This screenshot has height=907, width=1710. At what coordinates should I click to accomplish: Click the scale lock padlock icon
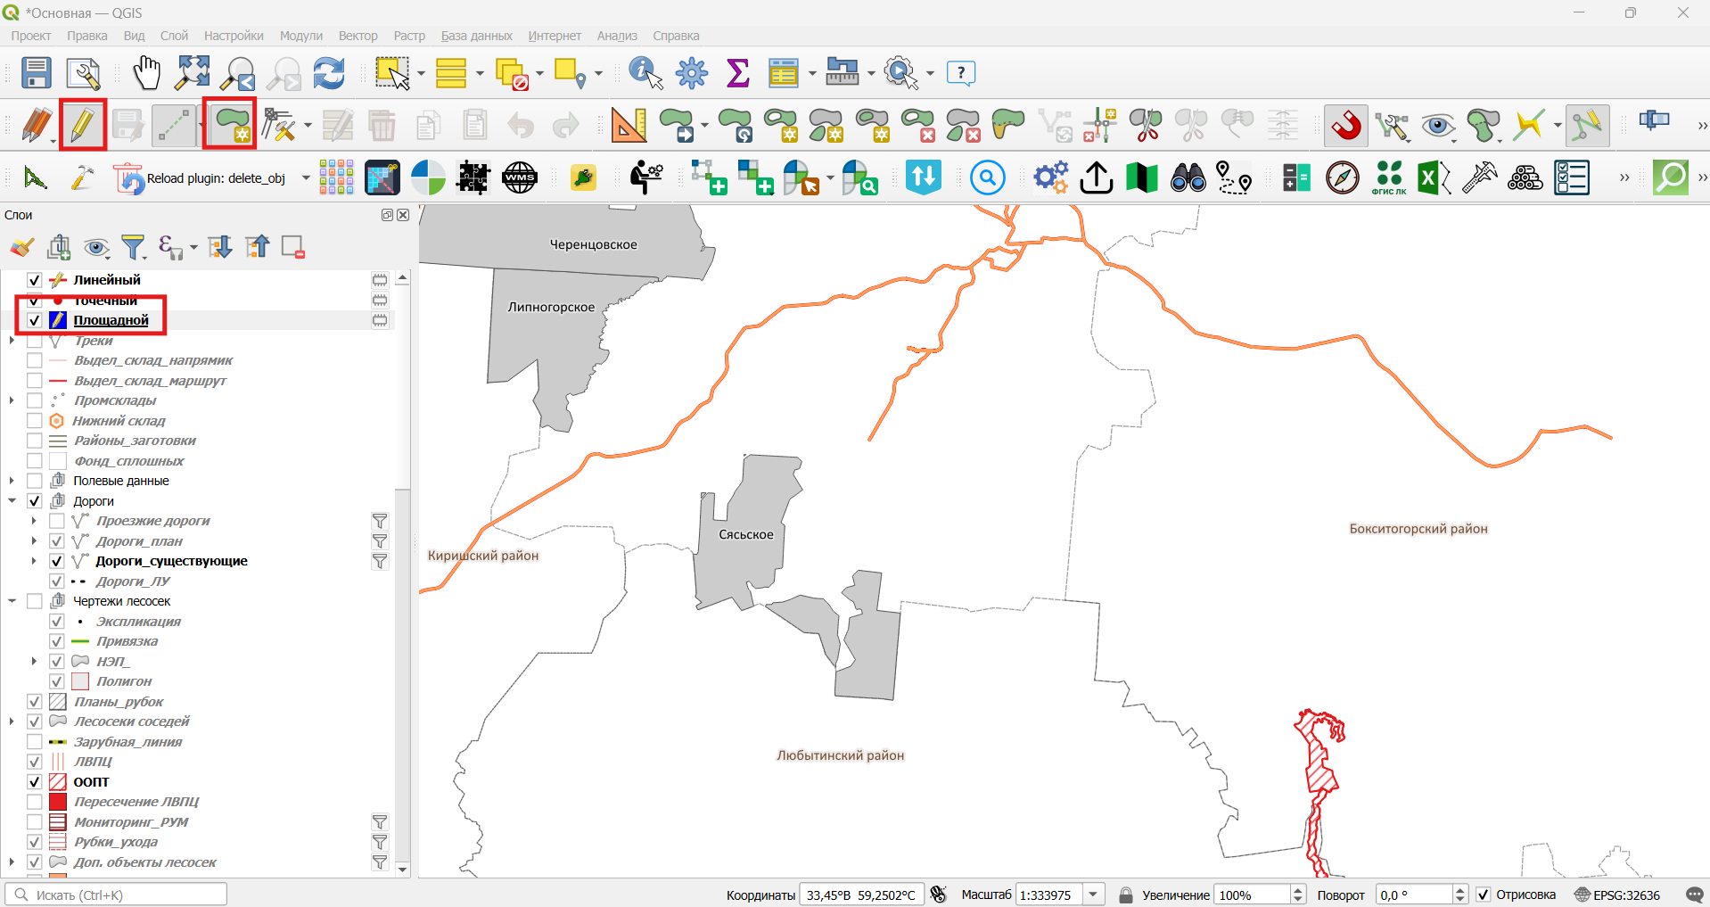tap(1126, 895)
